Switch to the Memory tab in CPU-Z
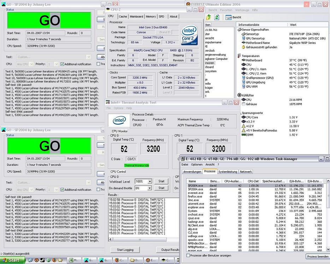Image resolution: width=330 pixels, height=264 pixels. pyautogui.click(x=151, y=16)
